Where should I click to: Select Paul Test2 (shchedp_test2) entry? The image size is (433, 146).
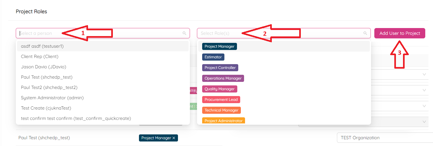click(49, 87)
